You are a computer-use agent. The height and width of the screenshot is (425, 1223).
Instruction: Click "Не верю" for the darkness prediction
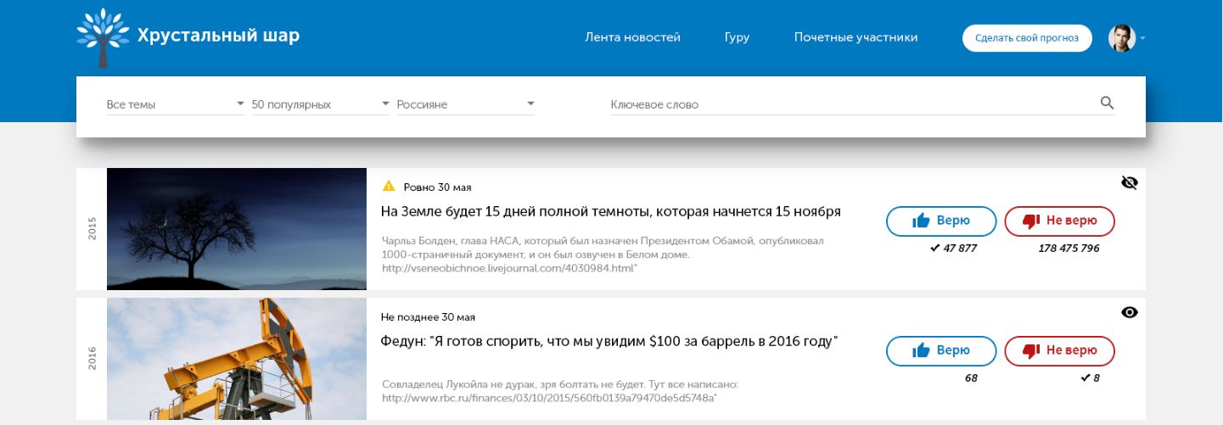click(x=1059, y=221)
